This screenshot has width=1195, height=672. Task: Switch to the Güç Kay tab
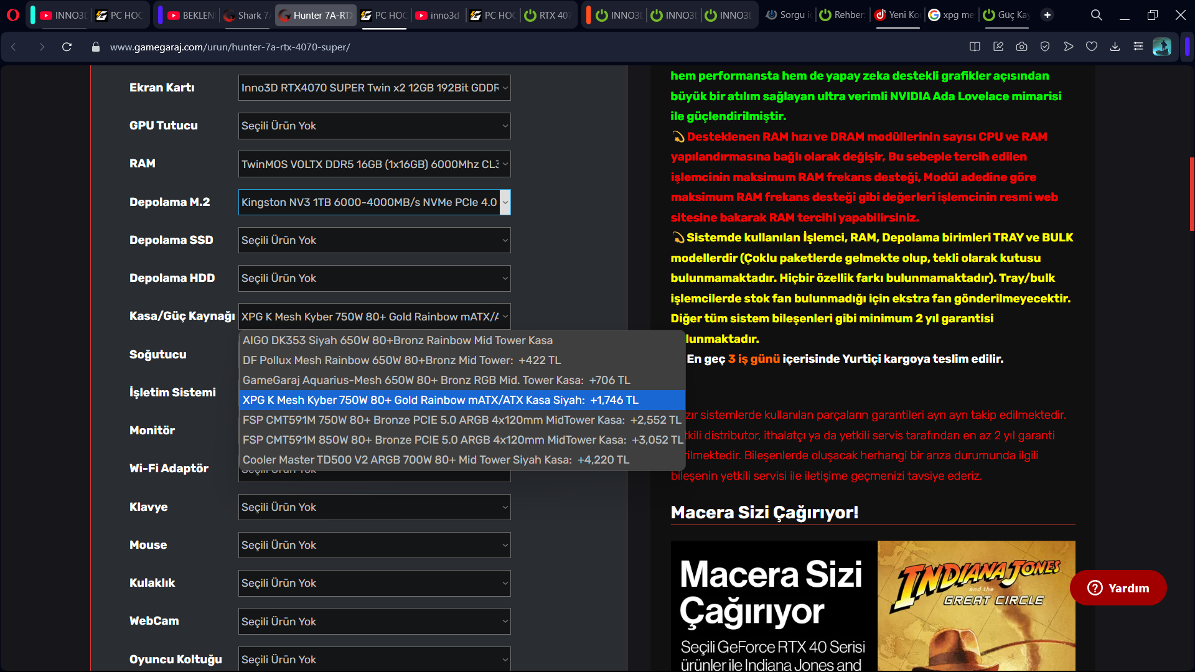point(1006,15)
